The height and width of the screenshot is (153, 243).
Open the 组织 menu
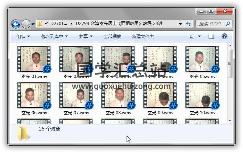23,37
